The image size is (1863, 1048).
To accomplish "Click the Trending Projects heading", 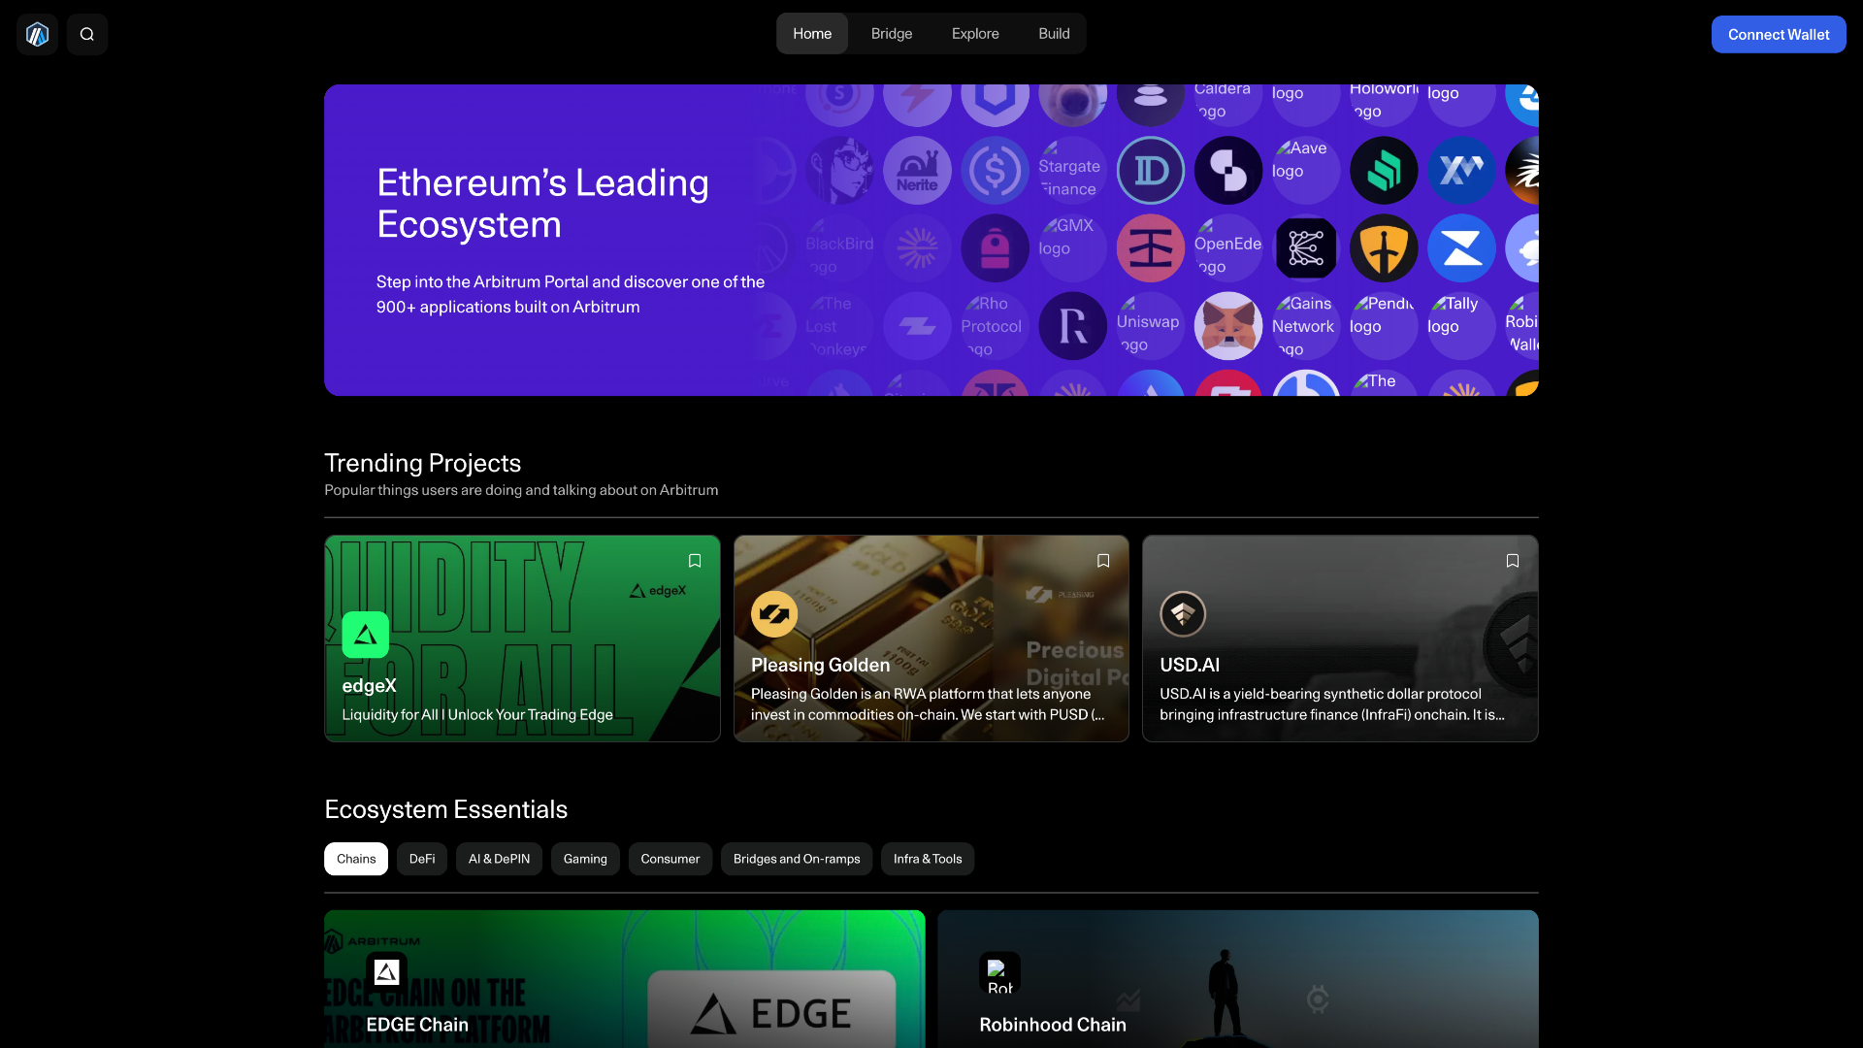I will (x=422, y=463).
